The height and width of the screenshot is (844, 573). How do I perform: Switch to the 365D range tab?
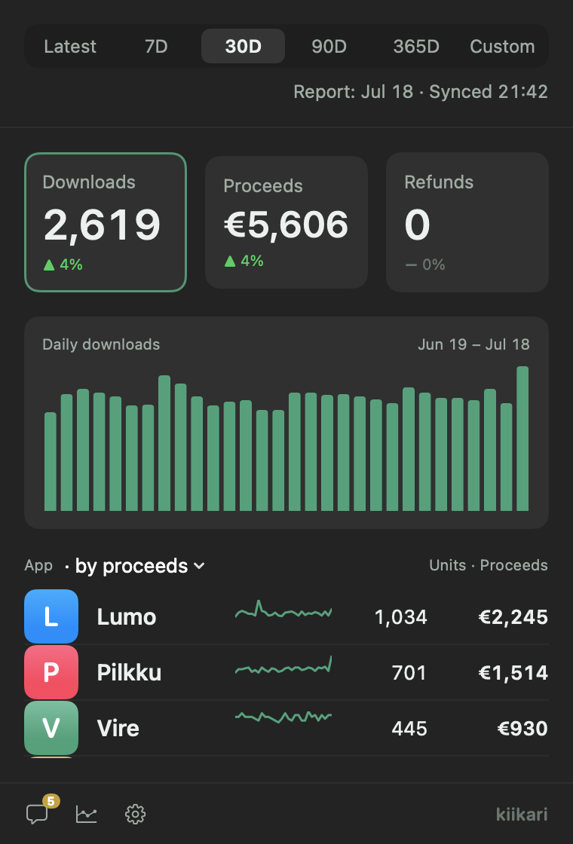416,46
